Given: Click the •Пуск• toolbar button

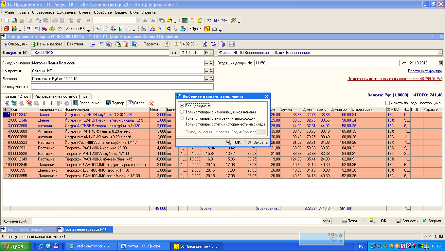Looking at the screenshot, I should (195, 29).
